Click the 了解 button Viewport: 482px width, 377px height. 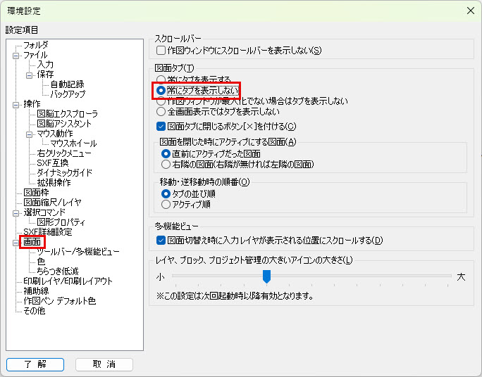(x=35, y=364)
